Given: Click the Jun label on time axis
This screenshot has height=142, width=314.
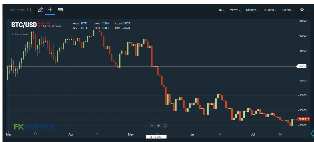Looking at the screenshot, I should point(193,135).
